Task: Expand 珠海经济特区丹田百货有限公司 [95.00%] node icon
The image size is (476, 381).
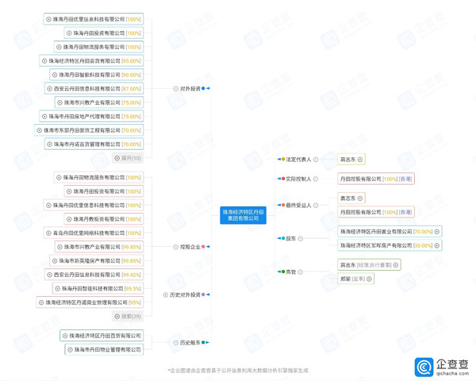Action: click(44, 61)
